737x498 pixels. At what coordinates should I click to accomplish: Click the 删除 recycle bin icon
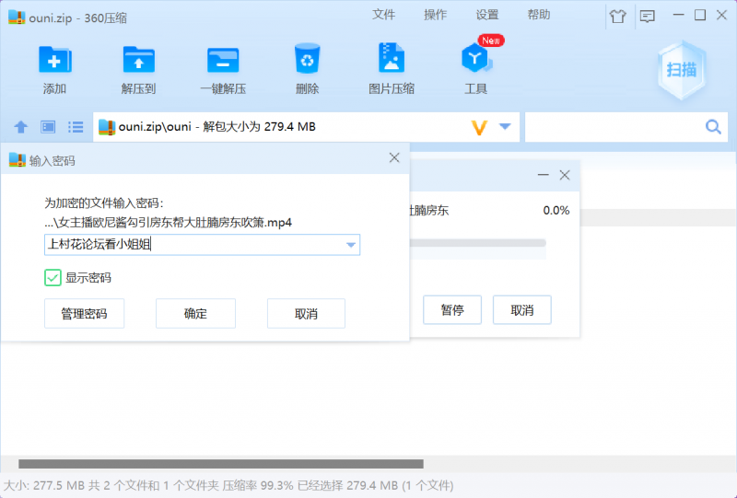pos(307,60)
